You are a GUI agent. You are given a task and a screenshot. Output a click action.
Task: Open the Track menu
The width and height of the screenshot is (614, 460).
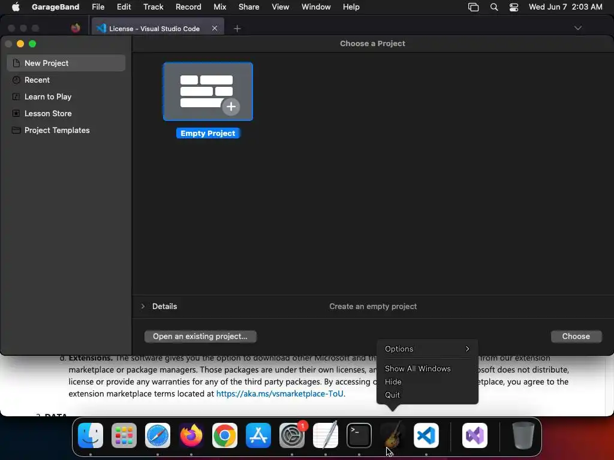153,7
